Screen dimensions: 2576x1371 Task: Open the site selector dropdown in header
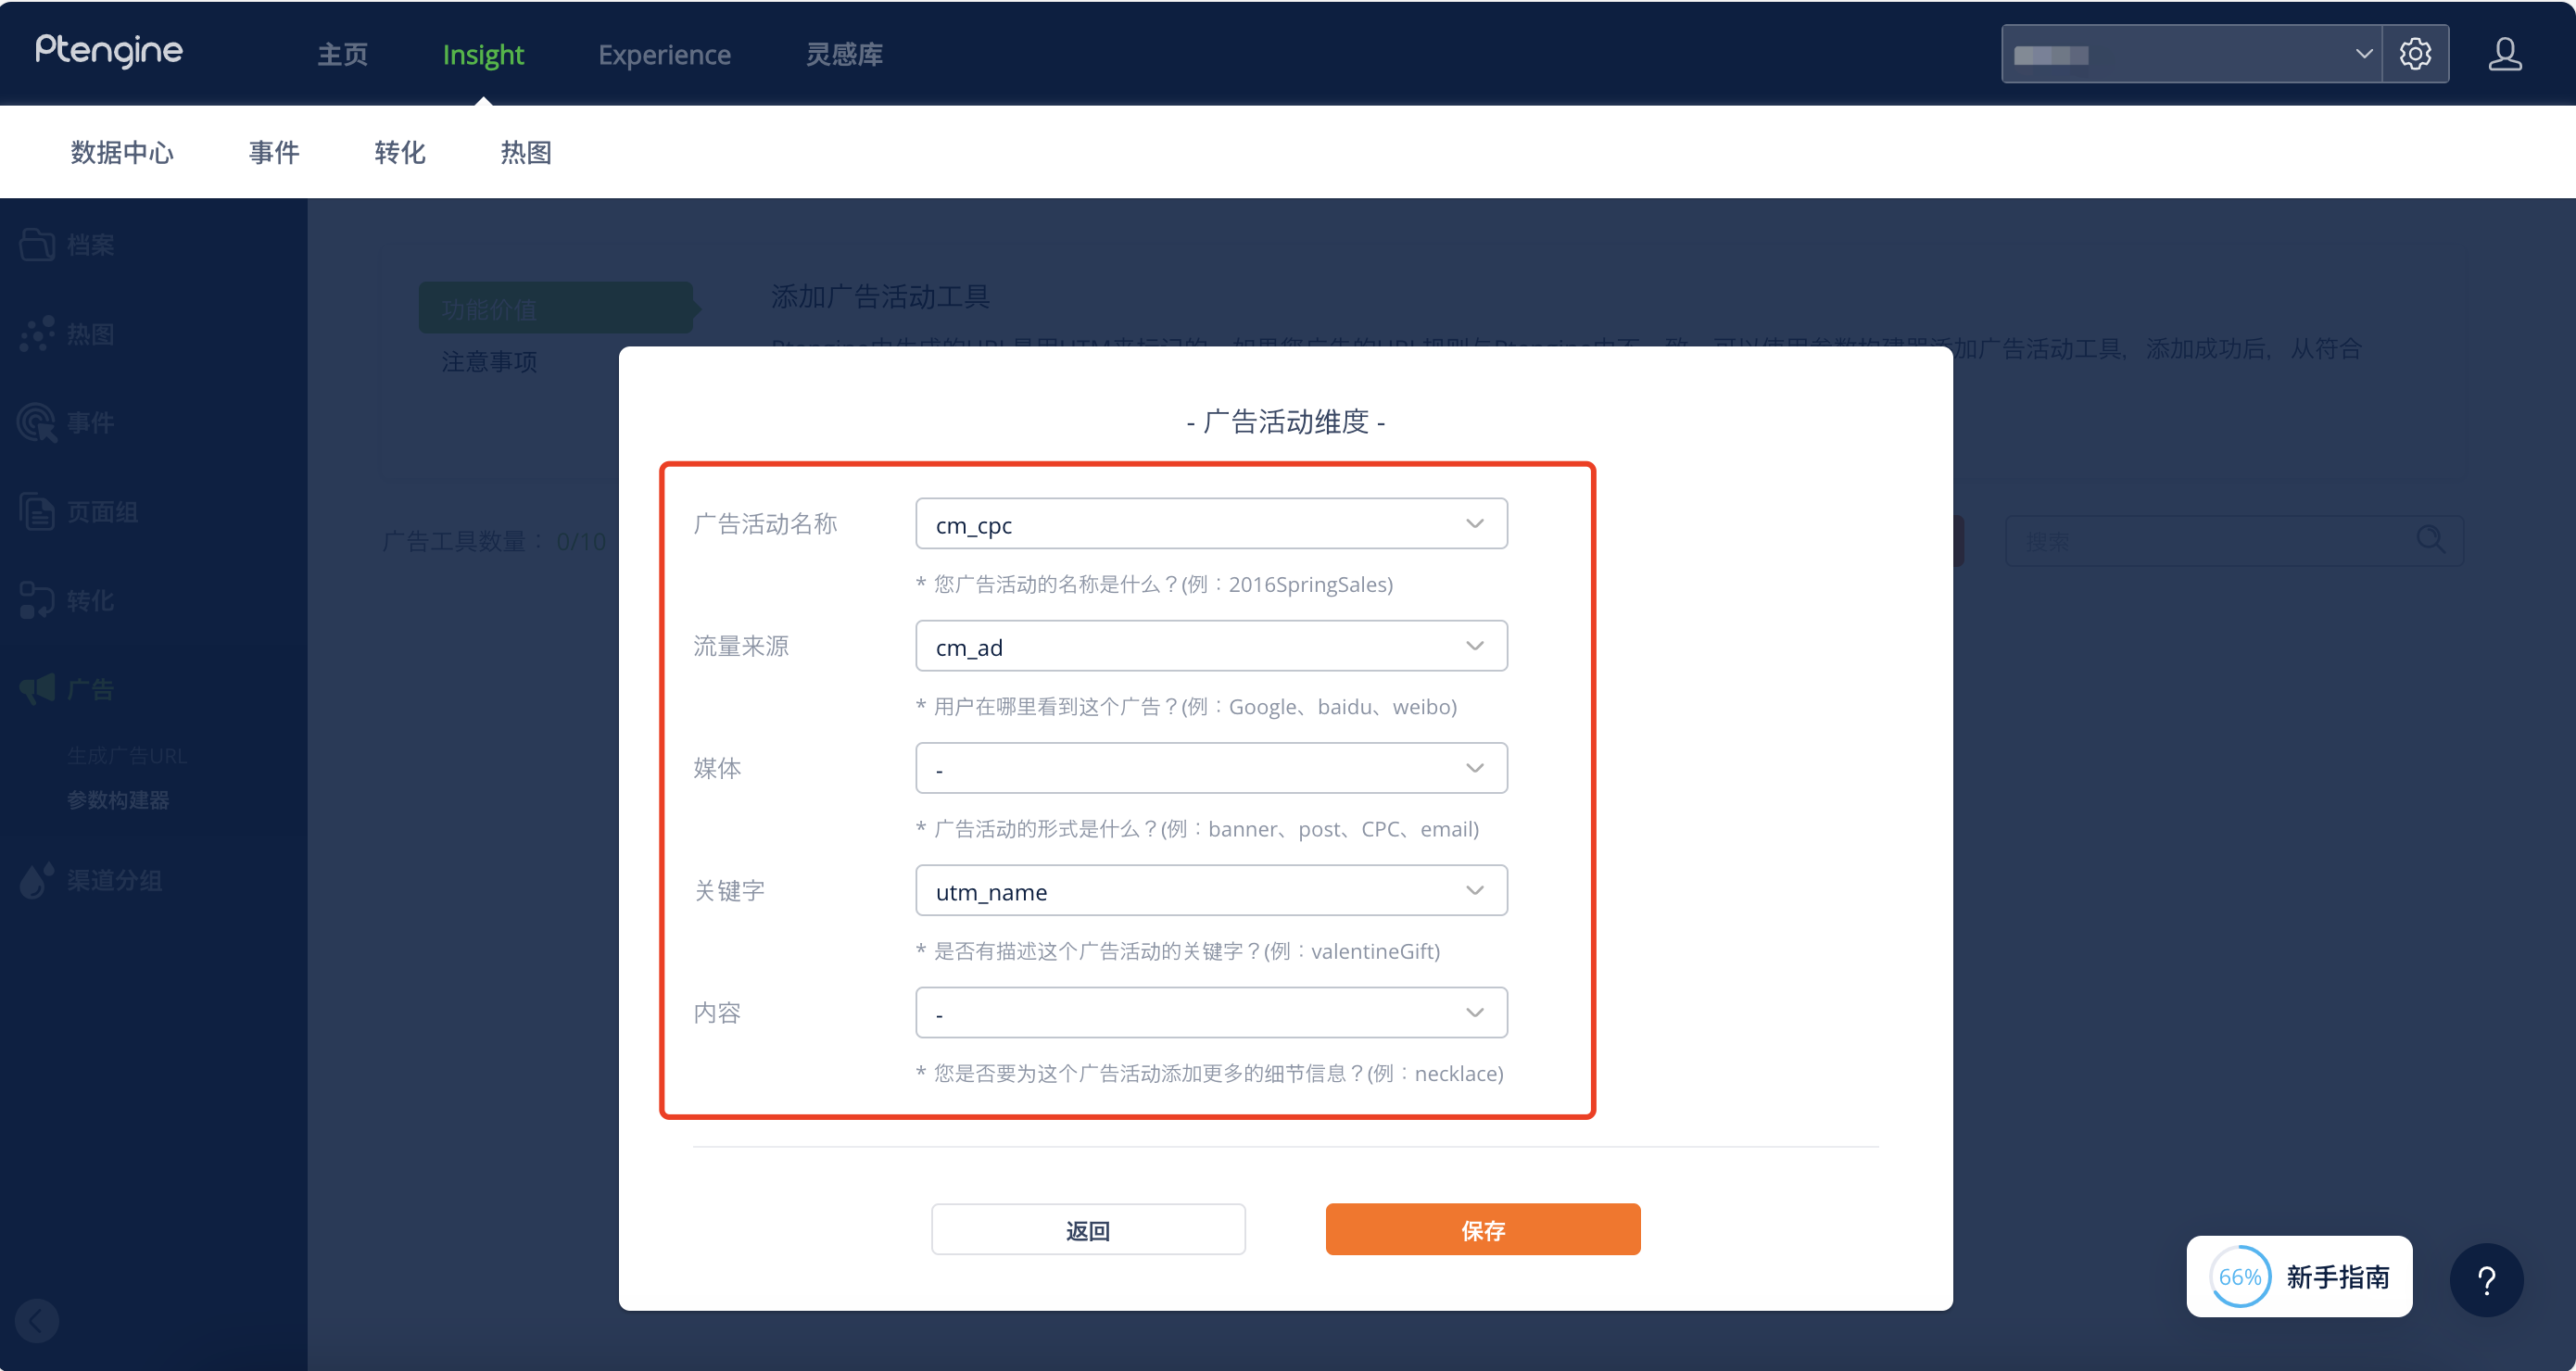click(2190, 54)
